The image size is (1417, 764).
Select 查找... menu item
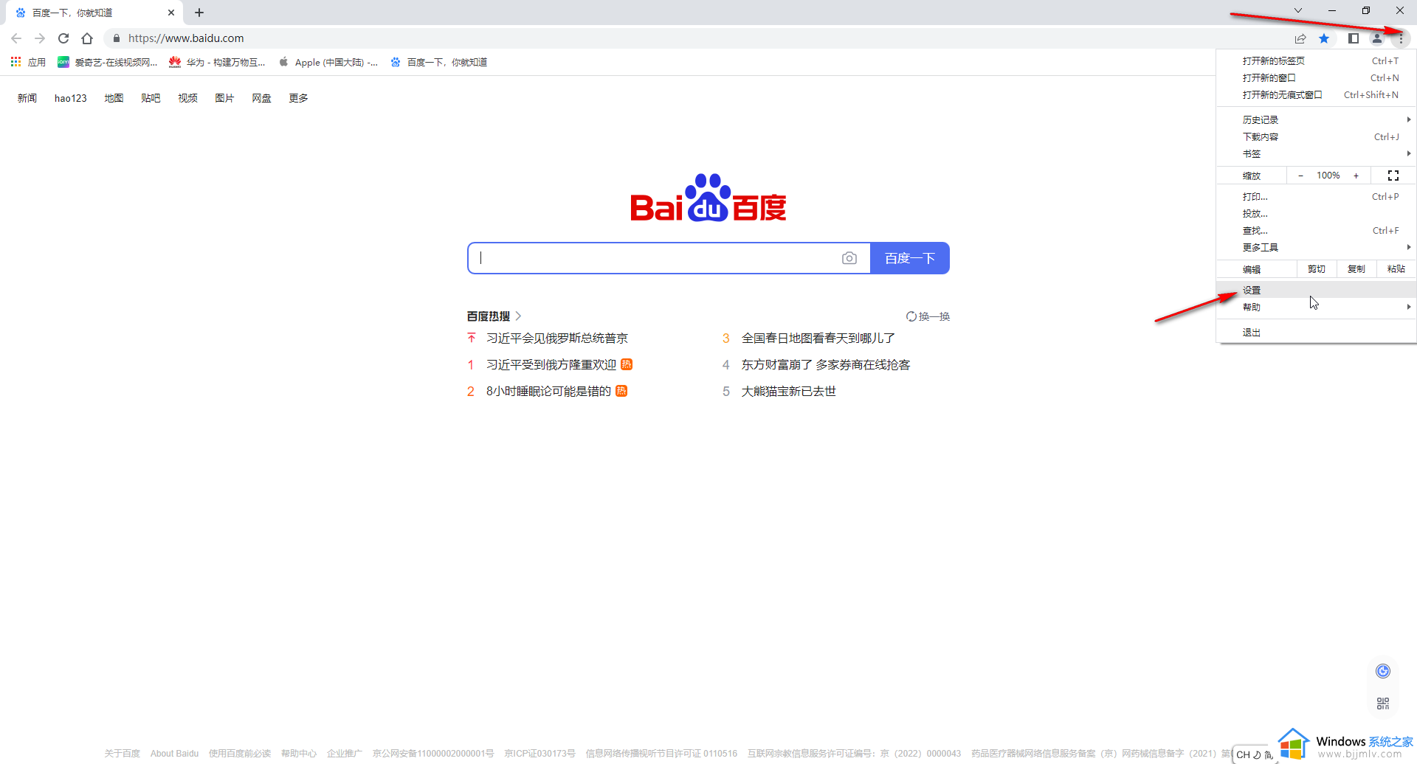[x=1317, y=231]
